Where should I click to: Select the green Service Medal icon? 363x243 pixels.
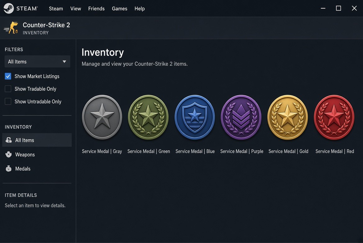[x=148, y=117]
